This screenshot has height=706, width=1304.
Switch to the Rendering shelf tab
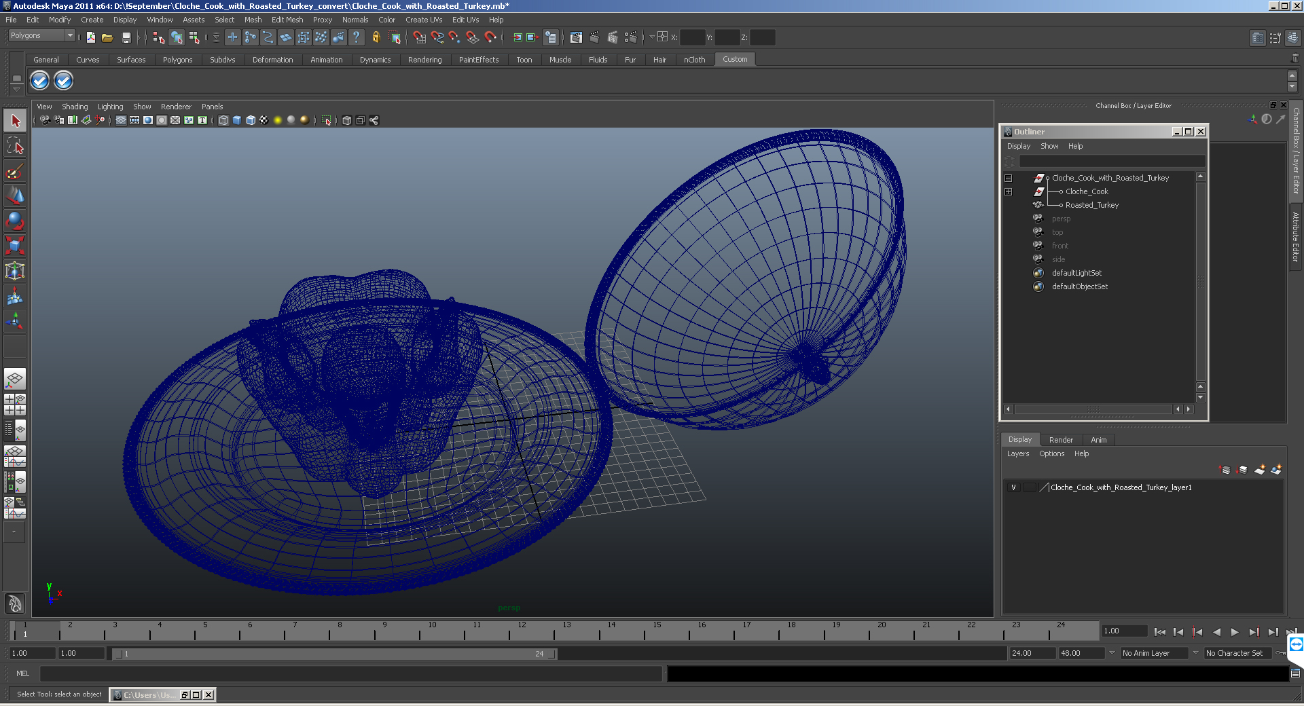(x=424, y=60)
